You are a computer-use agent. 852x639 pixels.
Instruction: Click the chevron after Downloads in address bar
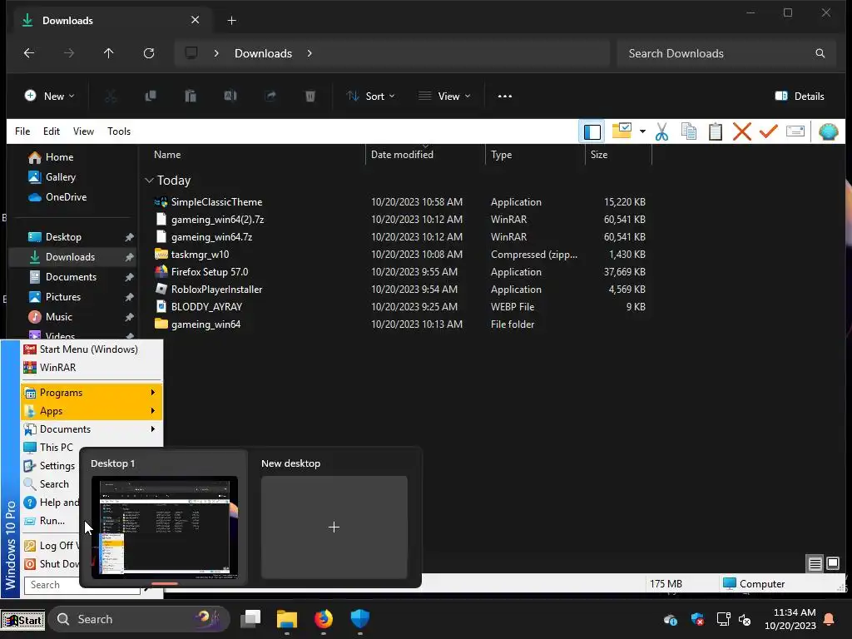click(x=310, y=53)
